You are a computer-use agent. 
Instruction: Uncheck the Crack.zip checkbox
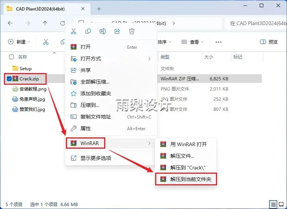click(9, 79)
